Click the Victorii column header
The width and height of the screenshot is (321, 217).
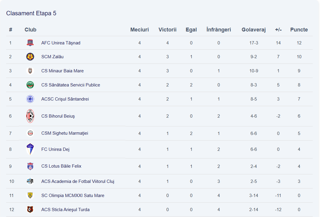point(167,30)
